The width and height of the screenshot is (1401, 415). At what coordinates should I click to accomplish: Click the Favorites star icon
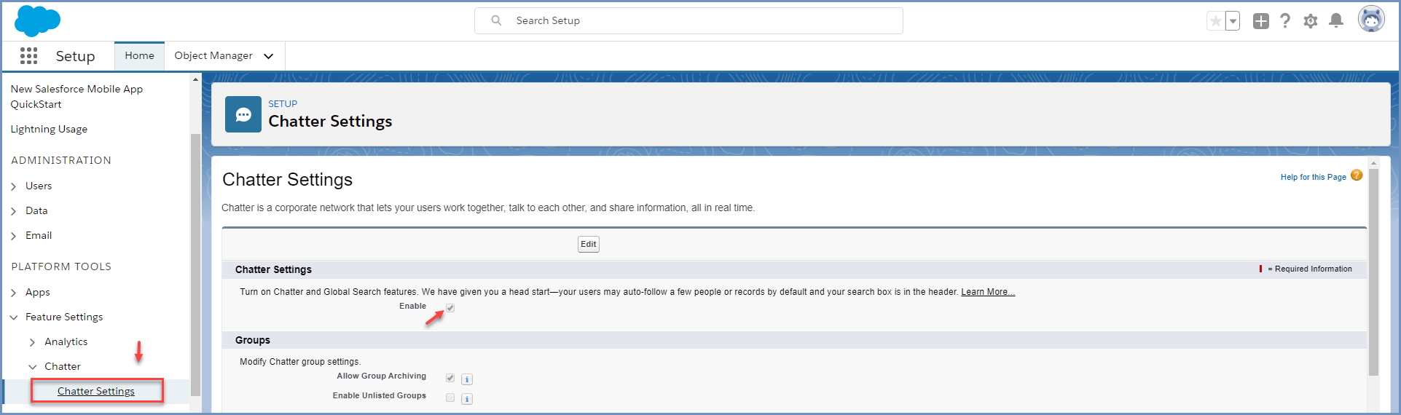point(1216,21)
